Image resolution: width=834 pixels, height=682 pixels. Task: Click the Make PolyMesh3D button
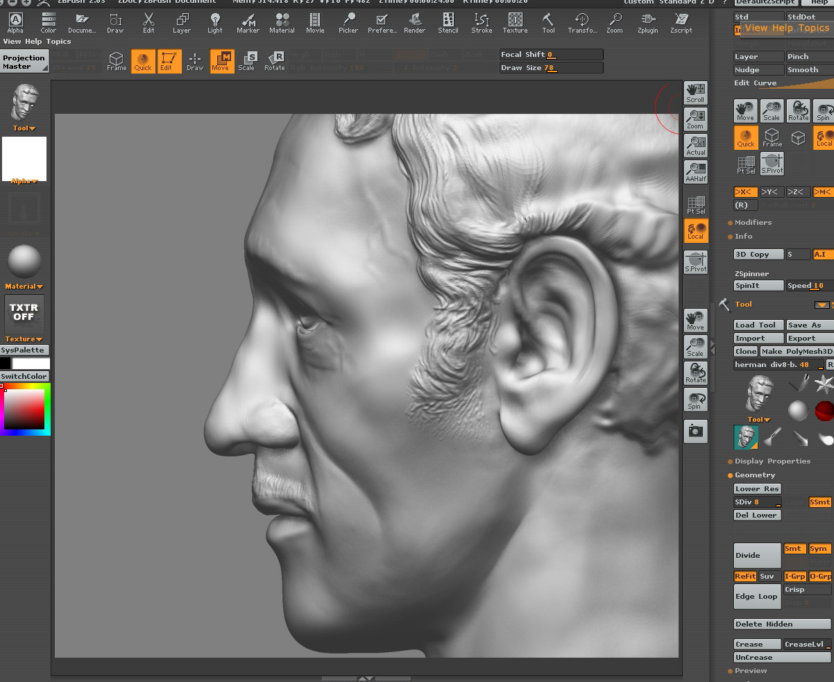(x=798, y=351)
